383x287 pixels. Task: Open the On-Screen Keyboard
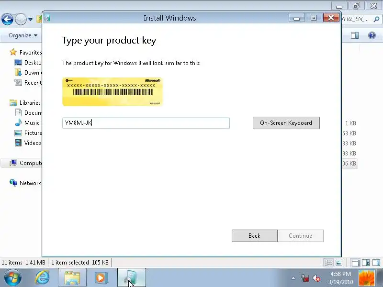pos(286,123)
